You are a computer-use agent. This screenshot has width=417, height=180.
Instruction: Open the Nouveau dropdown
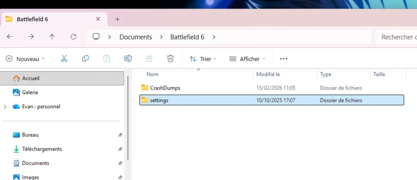pyautogui.click(x=25, y=59)
